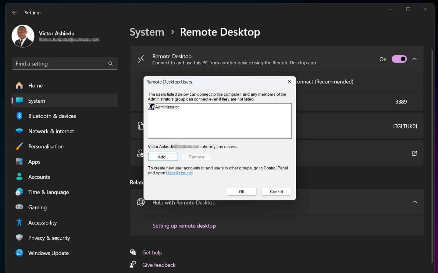
Task: Open Setting up remote desktop link
Action: point(184,226)
